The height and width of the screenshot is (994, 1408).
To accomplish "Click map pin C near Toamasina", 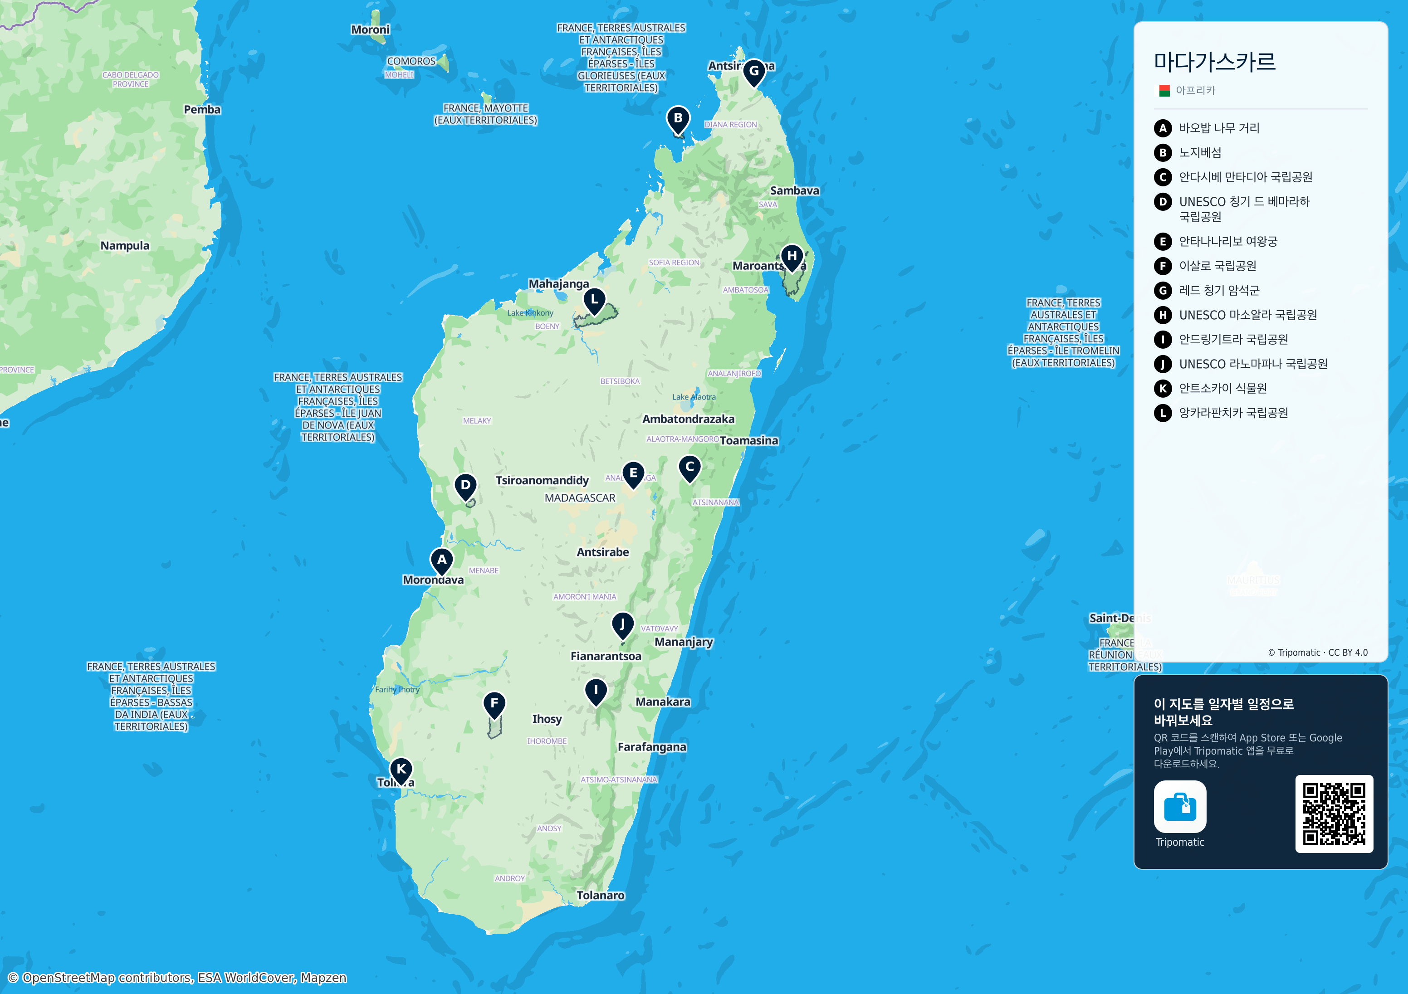I will point(689,468).
